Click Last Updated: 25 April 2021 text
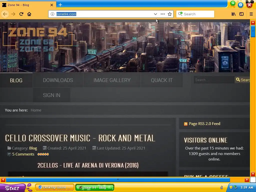The image size is (256, 192). 121,148
